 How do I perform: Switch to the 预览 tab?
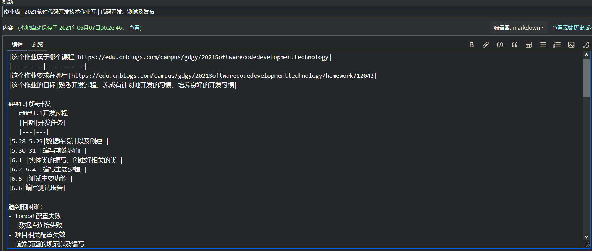click(37, 45)
